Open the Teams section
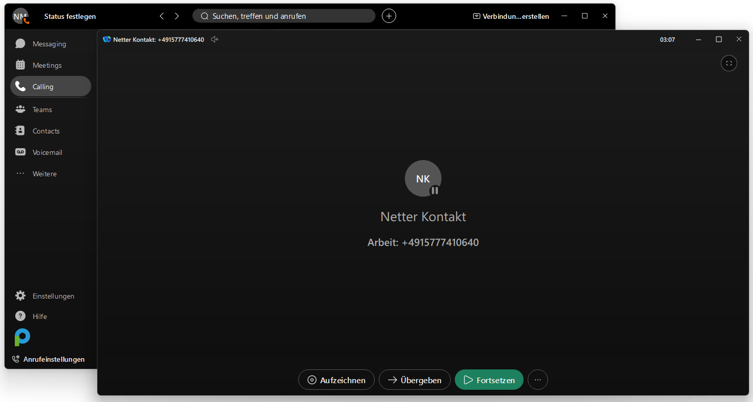753x402 pixels. pos(42,110)
